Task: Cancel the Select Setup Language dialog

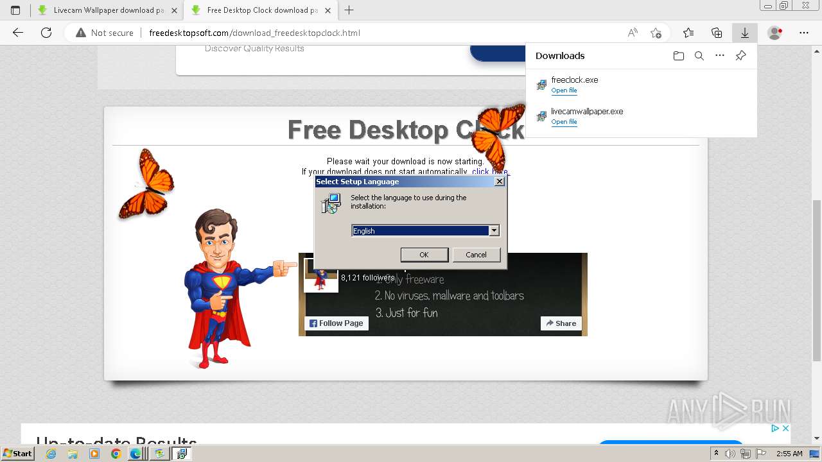Action: point(476,255)
